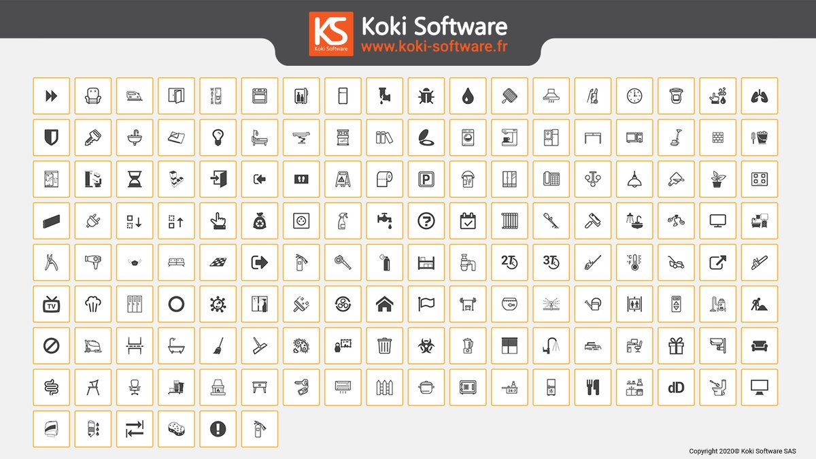Image resolution: width=816 pixels, height=459 pixels.
Task: Choose the face mask icon
Action: (x=135, y=262)
